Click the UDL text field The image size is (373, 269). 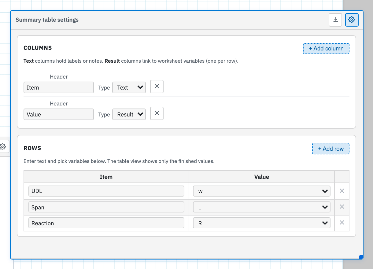pyautogui.click(x=106, y=191)
